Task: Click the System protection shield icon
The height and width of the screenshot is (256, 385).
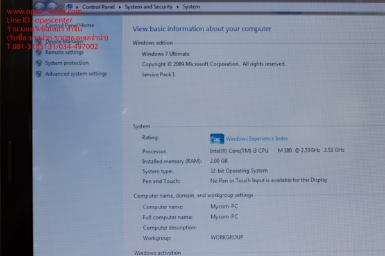Action: coord(38,63)
